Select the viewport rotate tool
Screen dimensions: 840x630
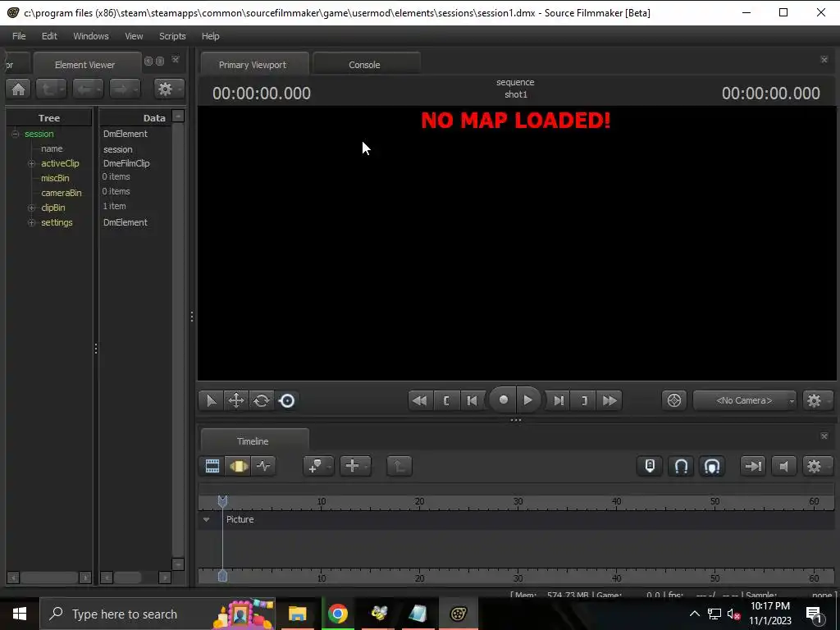(x=262, y=400)
